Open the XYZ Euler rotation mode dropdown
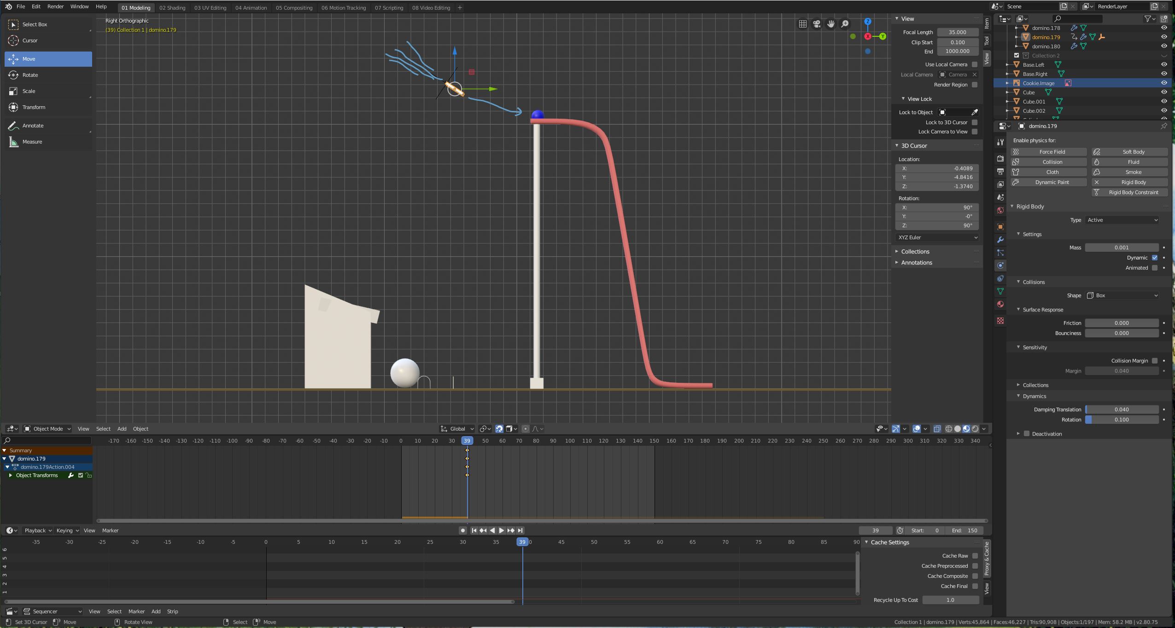The image size is (1175, 628). tap(937, 237)
